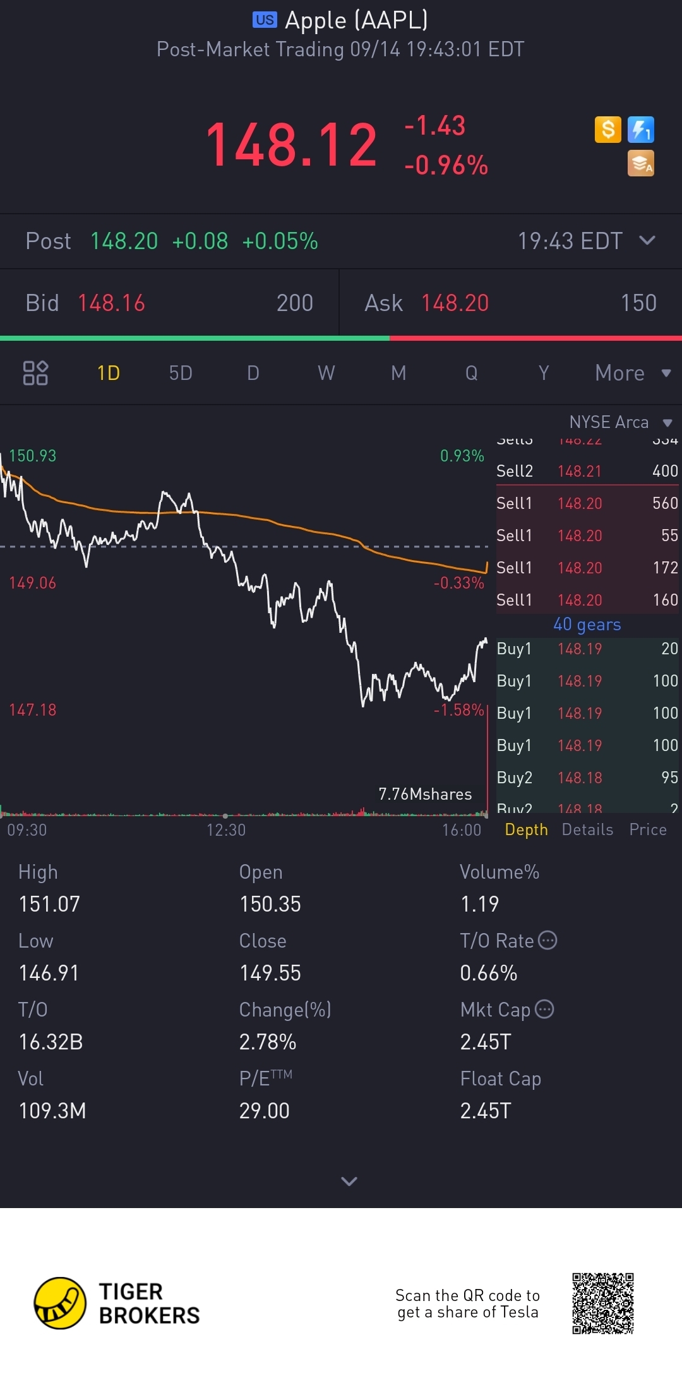Tap the Buy1 row with 20 shares

587,649
